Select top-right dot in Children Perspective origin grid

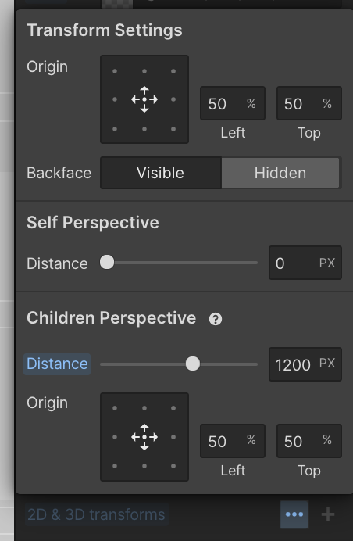[x=173, y=408]
